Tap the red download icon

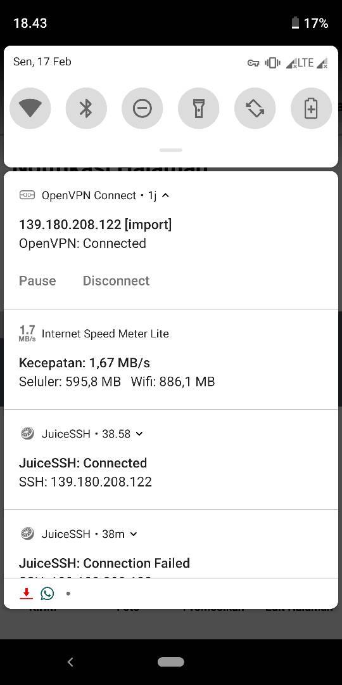tap(27, 593)
